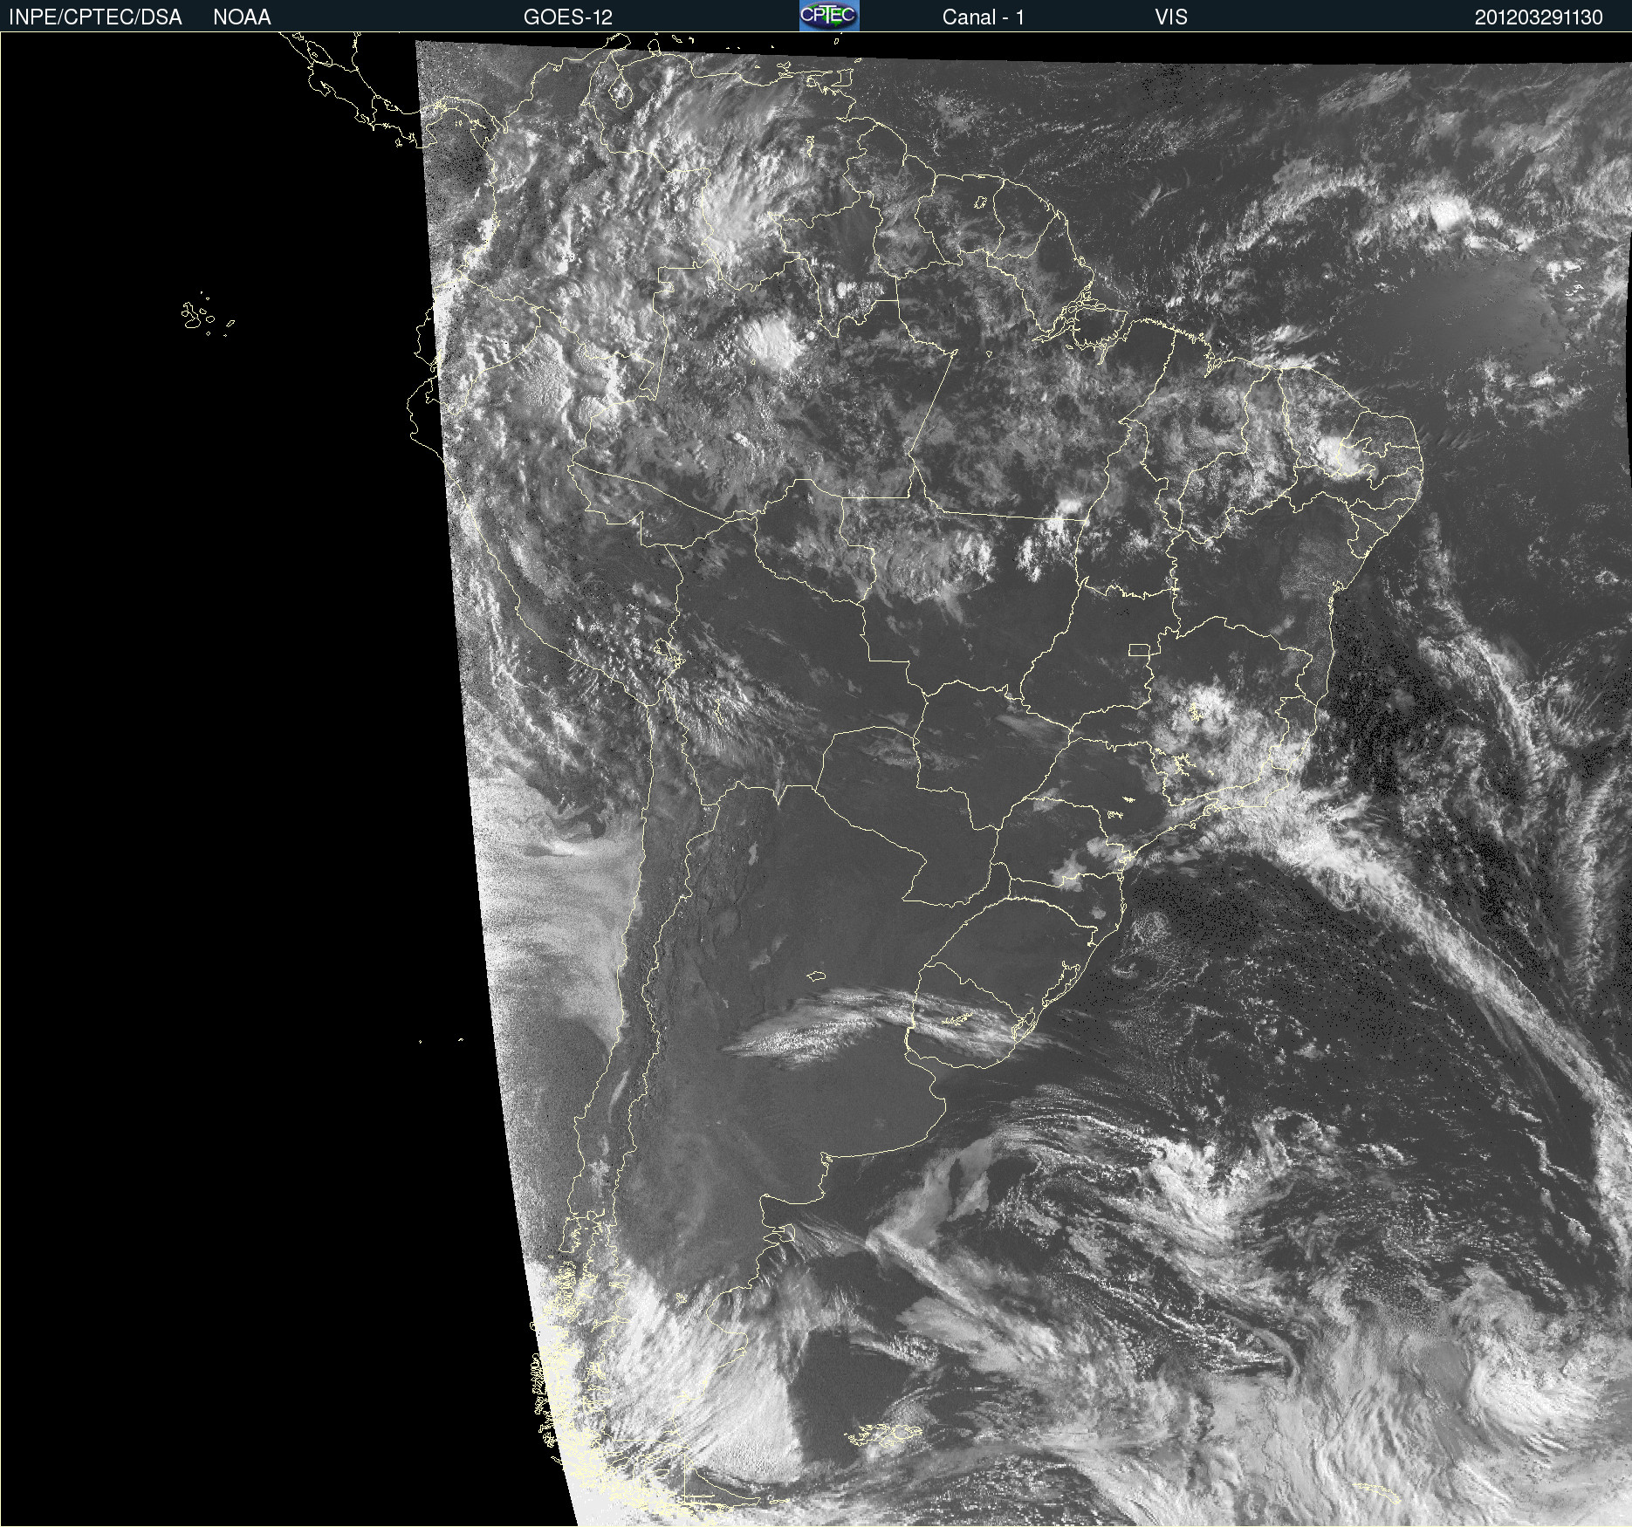Click the GOES-12 satellite label
The width and height of the screenshot is (1632, 1527).
[568, 17]
